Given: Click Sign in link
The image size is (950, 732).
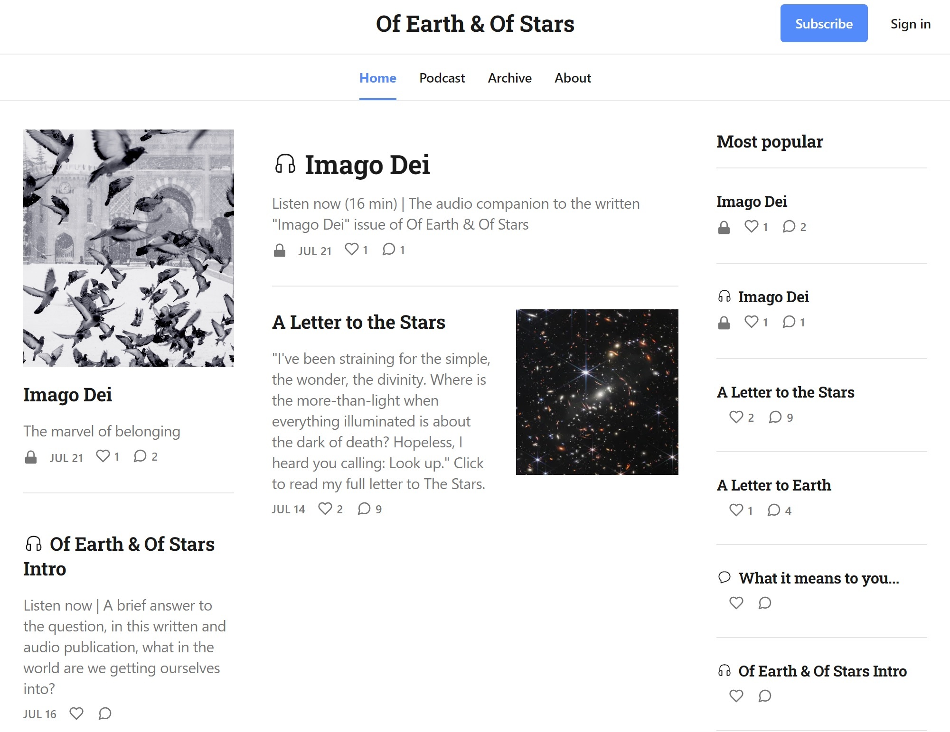Looking at the screenshot, I should coord(910,24).
